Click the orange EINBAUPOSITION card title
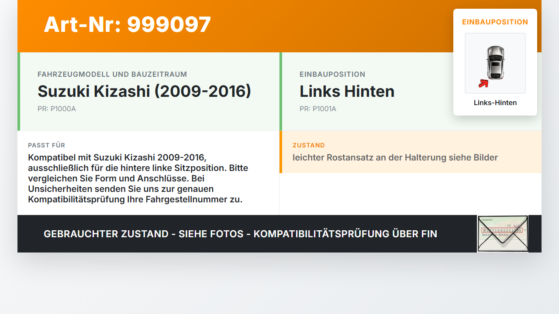The width and height of the screenshot is (559, 314). click(495, 22)
